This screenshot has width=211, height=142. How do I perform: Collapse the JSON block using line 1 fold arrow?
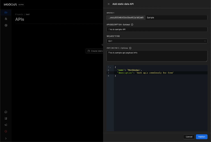tap(110, 67)
